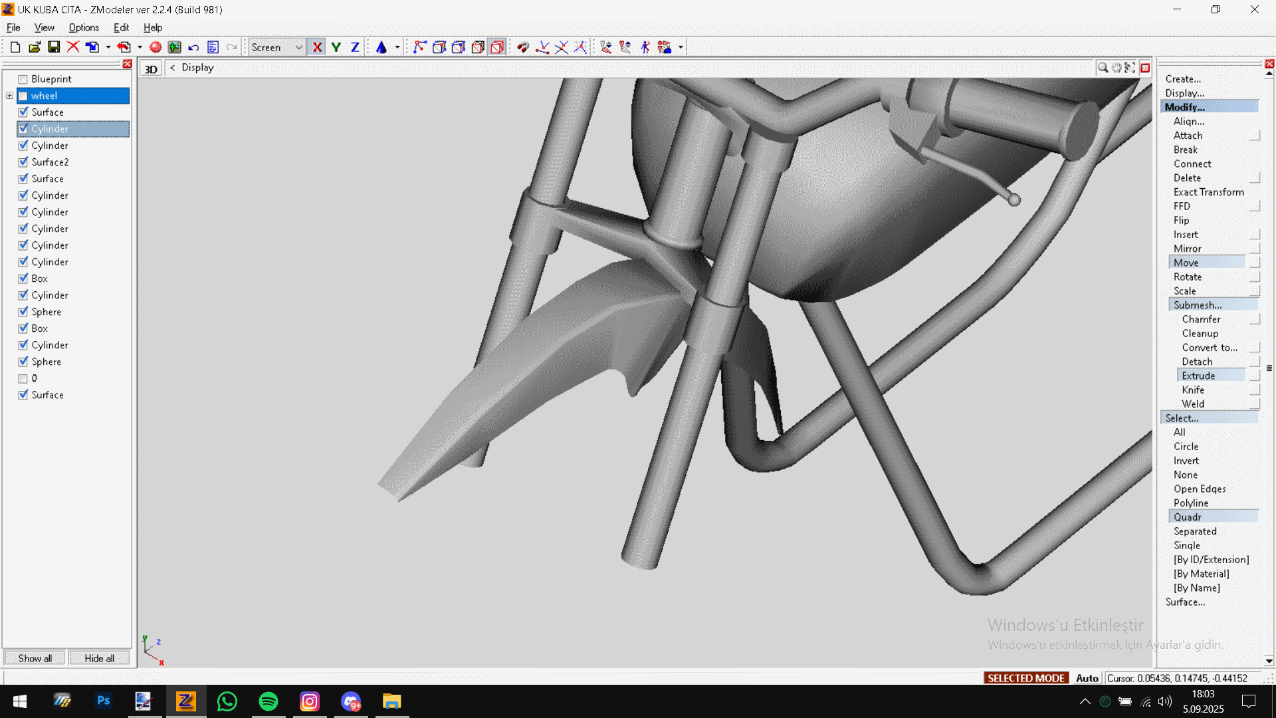
Task: Toggle the Z axis constraint button
Action: (355, 47)
